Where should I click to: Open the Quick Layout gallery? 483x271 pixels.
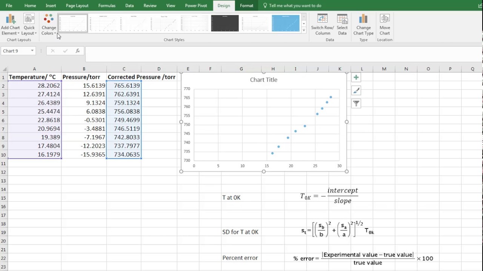(x=29, y=25)
